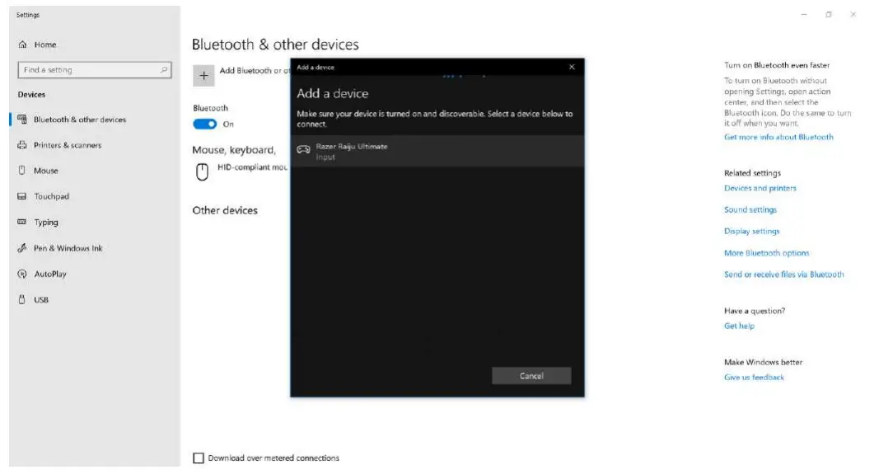Click Give us feedback link
This screenshot has width=879, height=474.
[754, 378]
